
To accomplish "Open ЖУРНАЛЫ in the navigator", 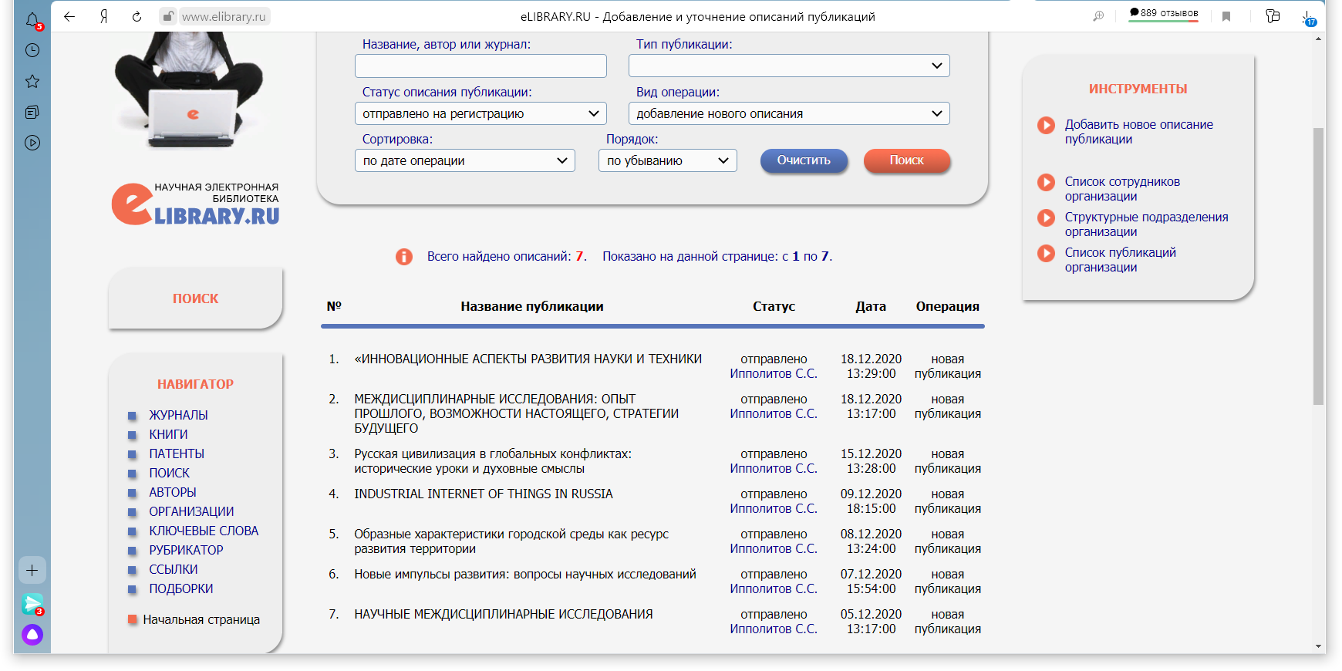I will click(x=178, y=415).
